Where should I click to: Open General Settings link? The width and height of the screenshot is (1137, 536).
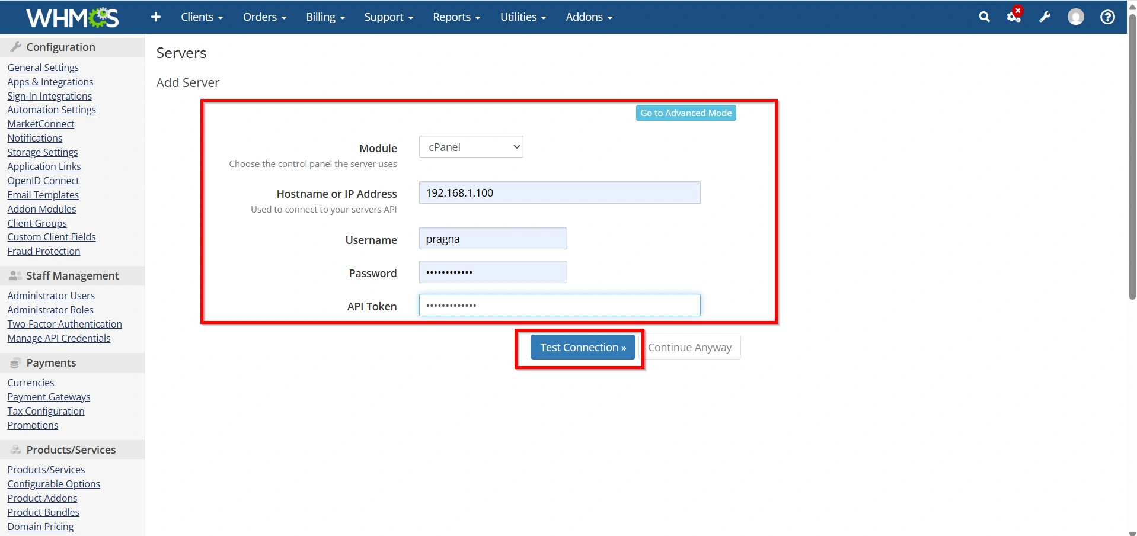click(x=43, y=68)
